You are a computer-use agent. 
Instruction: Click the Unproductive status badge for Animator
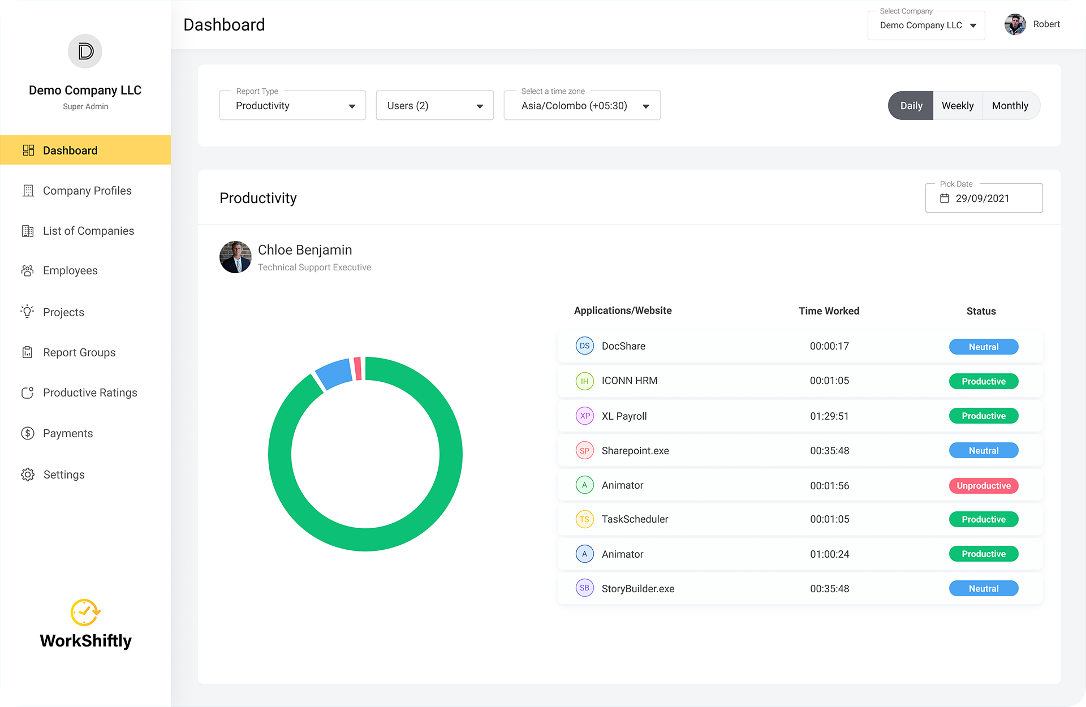(983, 486)
